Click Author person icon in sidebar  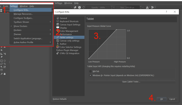pyautogui.click(x=58, y=44)
